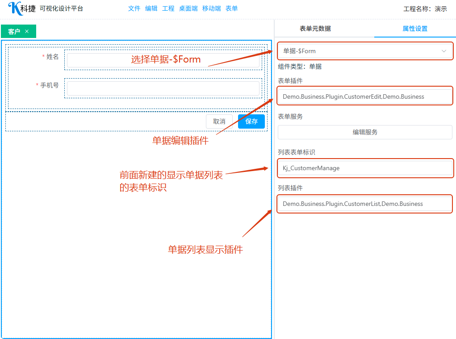Expand the 单据-$Form dropdown arrow
The image size is (456, 339).
pyautogui.click(x=443, y=51)
